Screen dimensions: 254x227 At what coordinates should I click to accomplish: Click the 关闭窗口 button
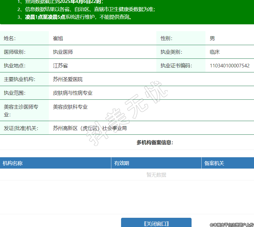click(x=156, y=223)
